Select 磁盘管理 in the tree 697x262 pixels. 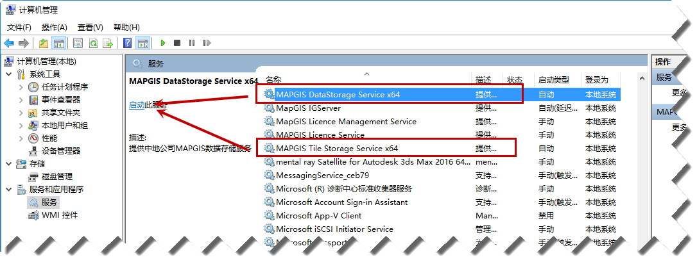pos(57,176)
